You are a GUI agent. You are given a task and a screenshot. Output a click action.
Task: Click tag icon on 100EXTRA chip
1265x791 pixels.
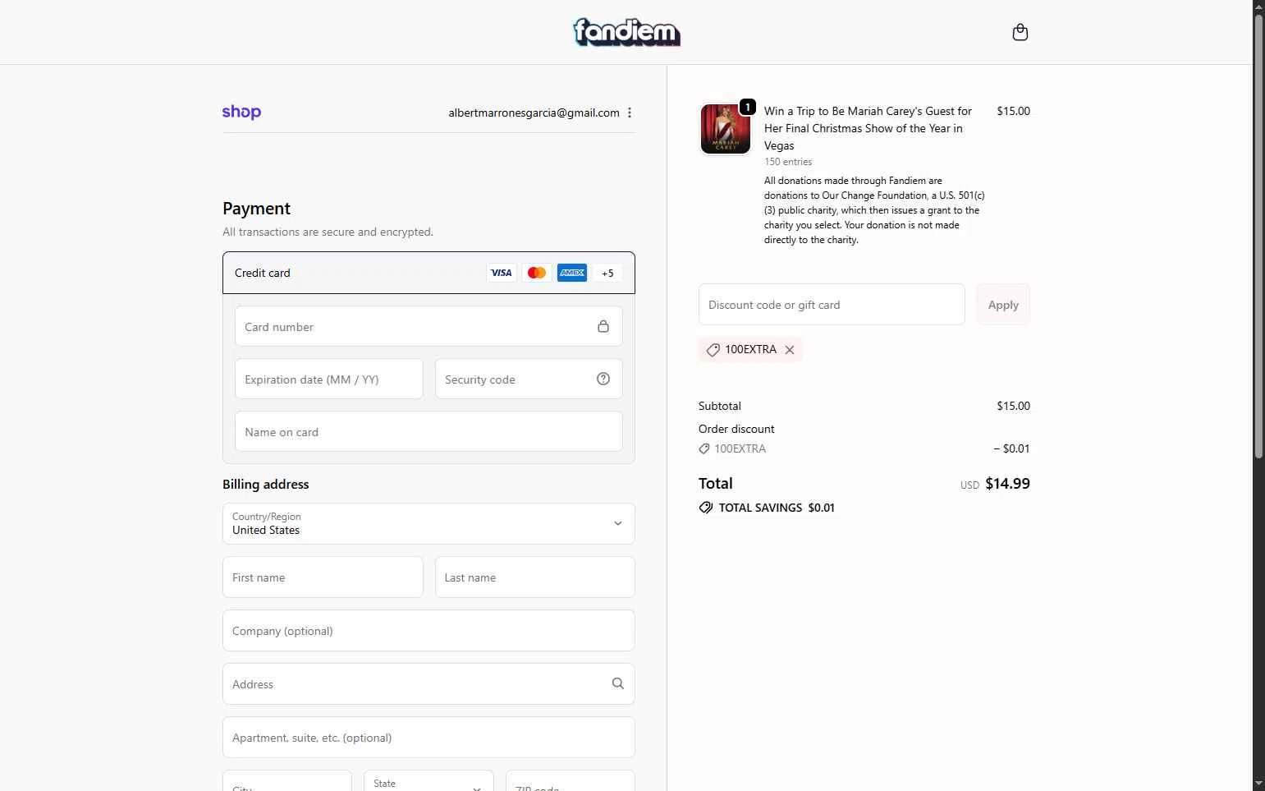[x=713, y=350]
